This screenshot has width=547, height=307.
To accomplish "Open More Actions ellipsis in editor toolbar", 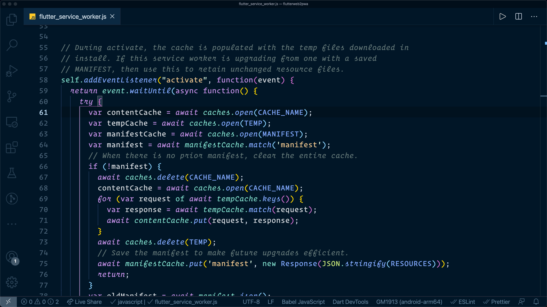I will coord(534,16).
